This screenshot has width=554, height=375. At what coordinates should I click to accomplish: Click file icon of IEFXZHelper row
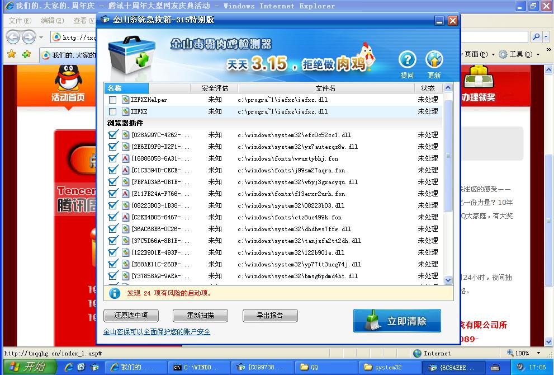[125, 100]
